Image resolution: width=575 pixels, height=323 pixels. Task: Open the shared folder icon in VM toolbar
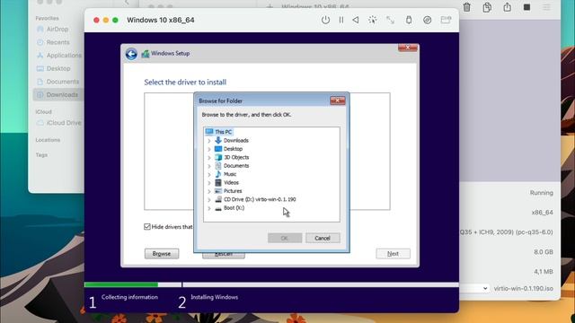pos(446,20)
